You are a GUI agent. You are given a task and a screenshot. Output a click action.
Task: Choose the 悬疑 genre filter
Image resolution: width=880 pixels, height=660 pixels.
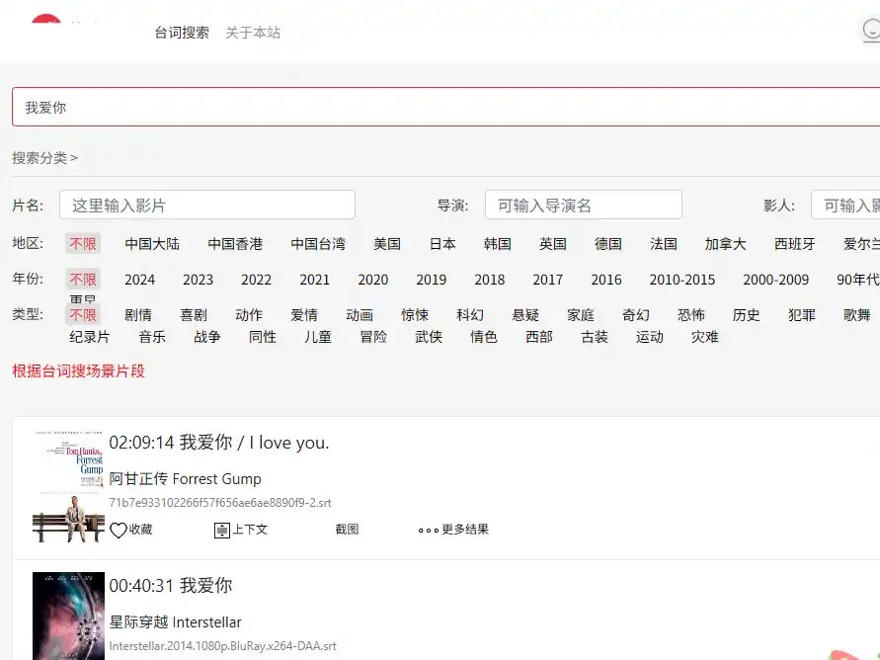tap(525, 315)
